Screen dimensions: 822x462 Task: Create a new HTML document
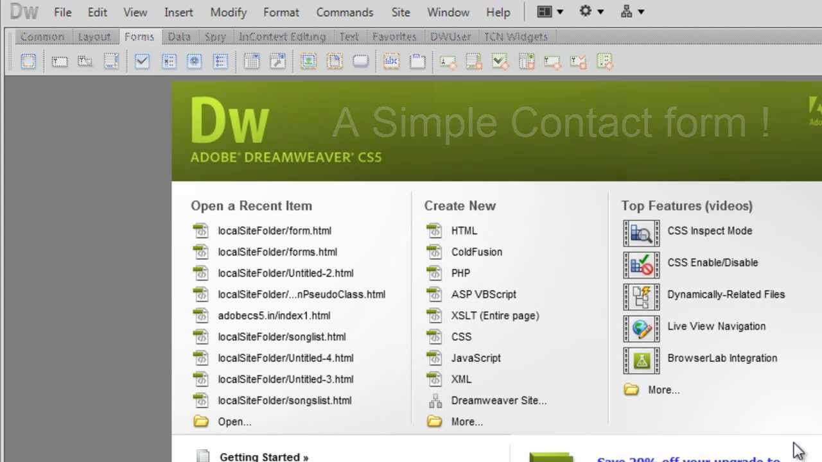coord(464,230)
